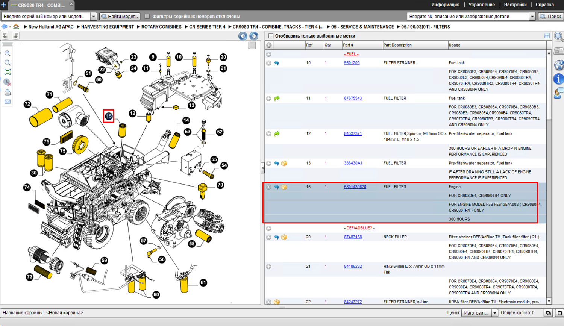
Task: Show previous diagram with blue left arrow
Action: 243,36
